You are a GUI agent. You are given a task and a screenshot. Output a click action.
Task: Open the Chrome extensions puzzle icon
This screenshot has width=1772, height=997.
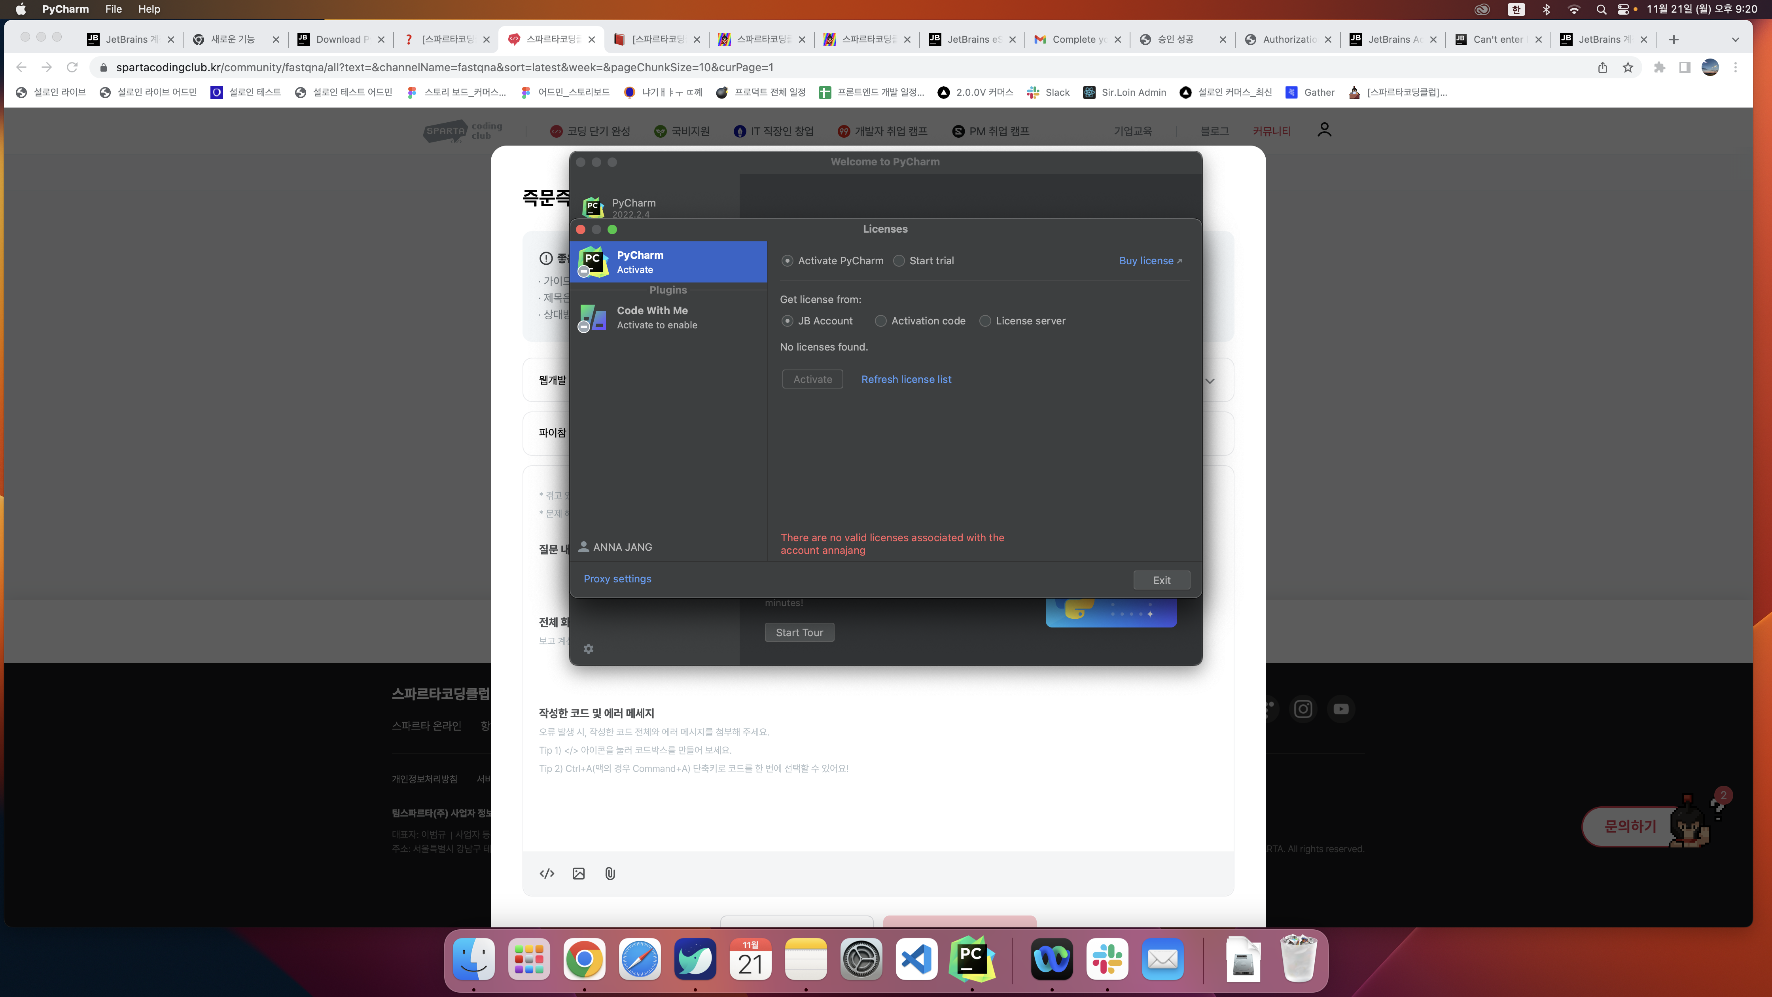click(1660, 67)
